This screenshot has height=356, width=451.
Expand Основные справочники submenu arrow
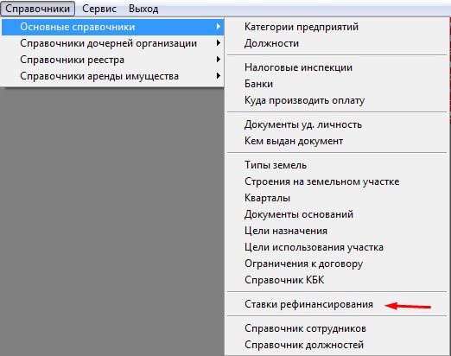point(219,27)
